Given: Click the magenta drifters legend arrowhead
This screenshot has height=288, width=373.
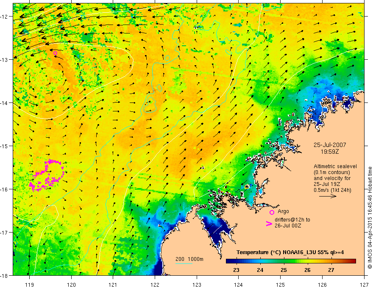Looking at the screenshot, I should 269,224.
